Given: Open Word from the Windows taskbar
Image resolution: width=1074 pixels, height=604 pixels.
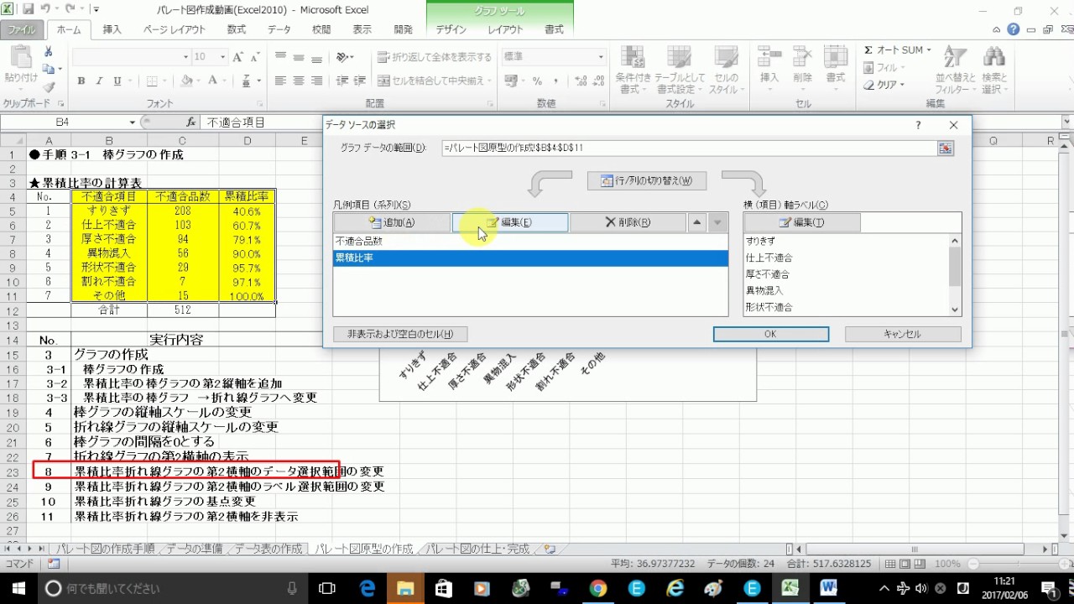Looking at the screenshot, I should pyautogui.click(x=829, y=588).
